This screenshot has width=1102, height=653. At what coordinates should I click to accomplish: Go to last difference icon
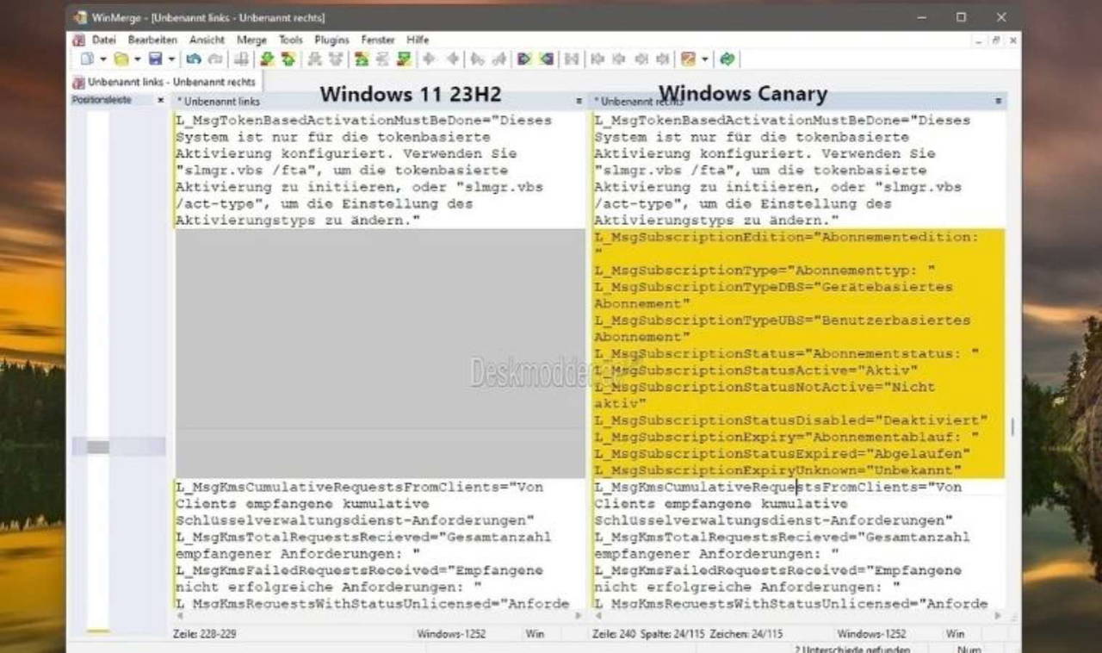coord(403,59)
